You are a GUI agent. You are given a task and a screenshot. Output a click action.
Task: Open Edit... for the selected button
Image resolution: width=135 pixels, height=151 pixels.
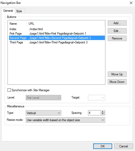coord(117,31)
